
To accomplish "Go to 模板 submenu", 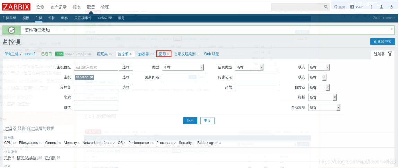I will [26, 18].
